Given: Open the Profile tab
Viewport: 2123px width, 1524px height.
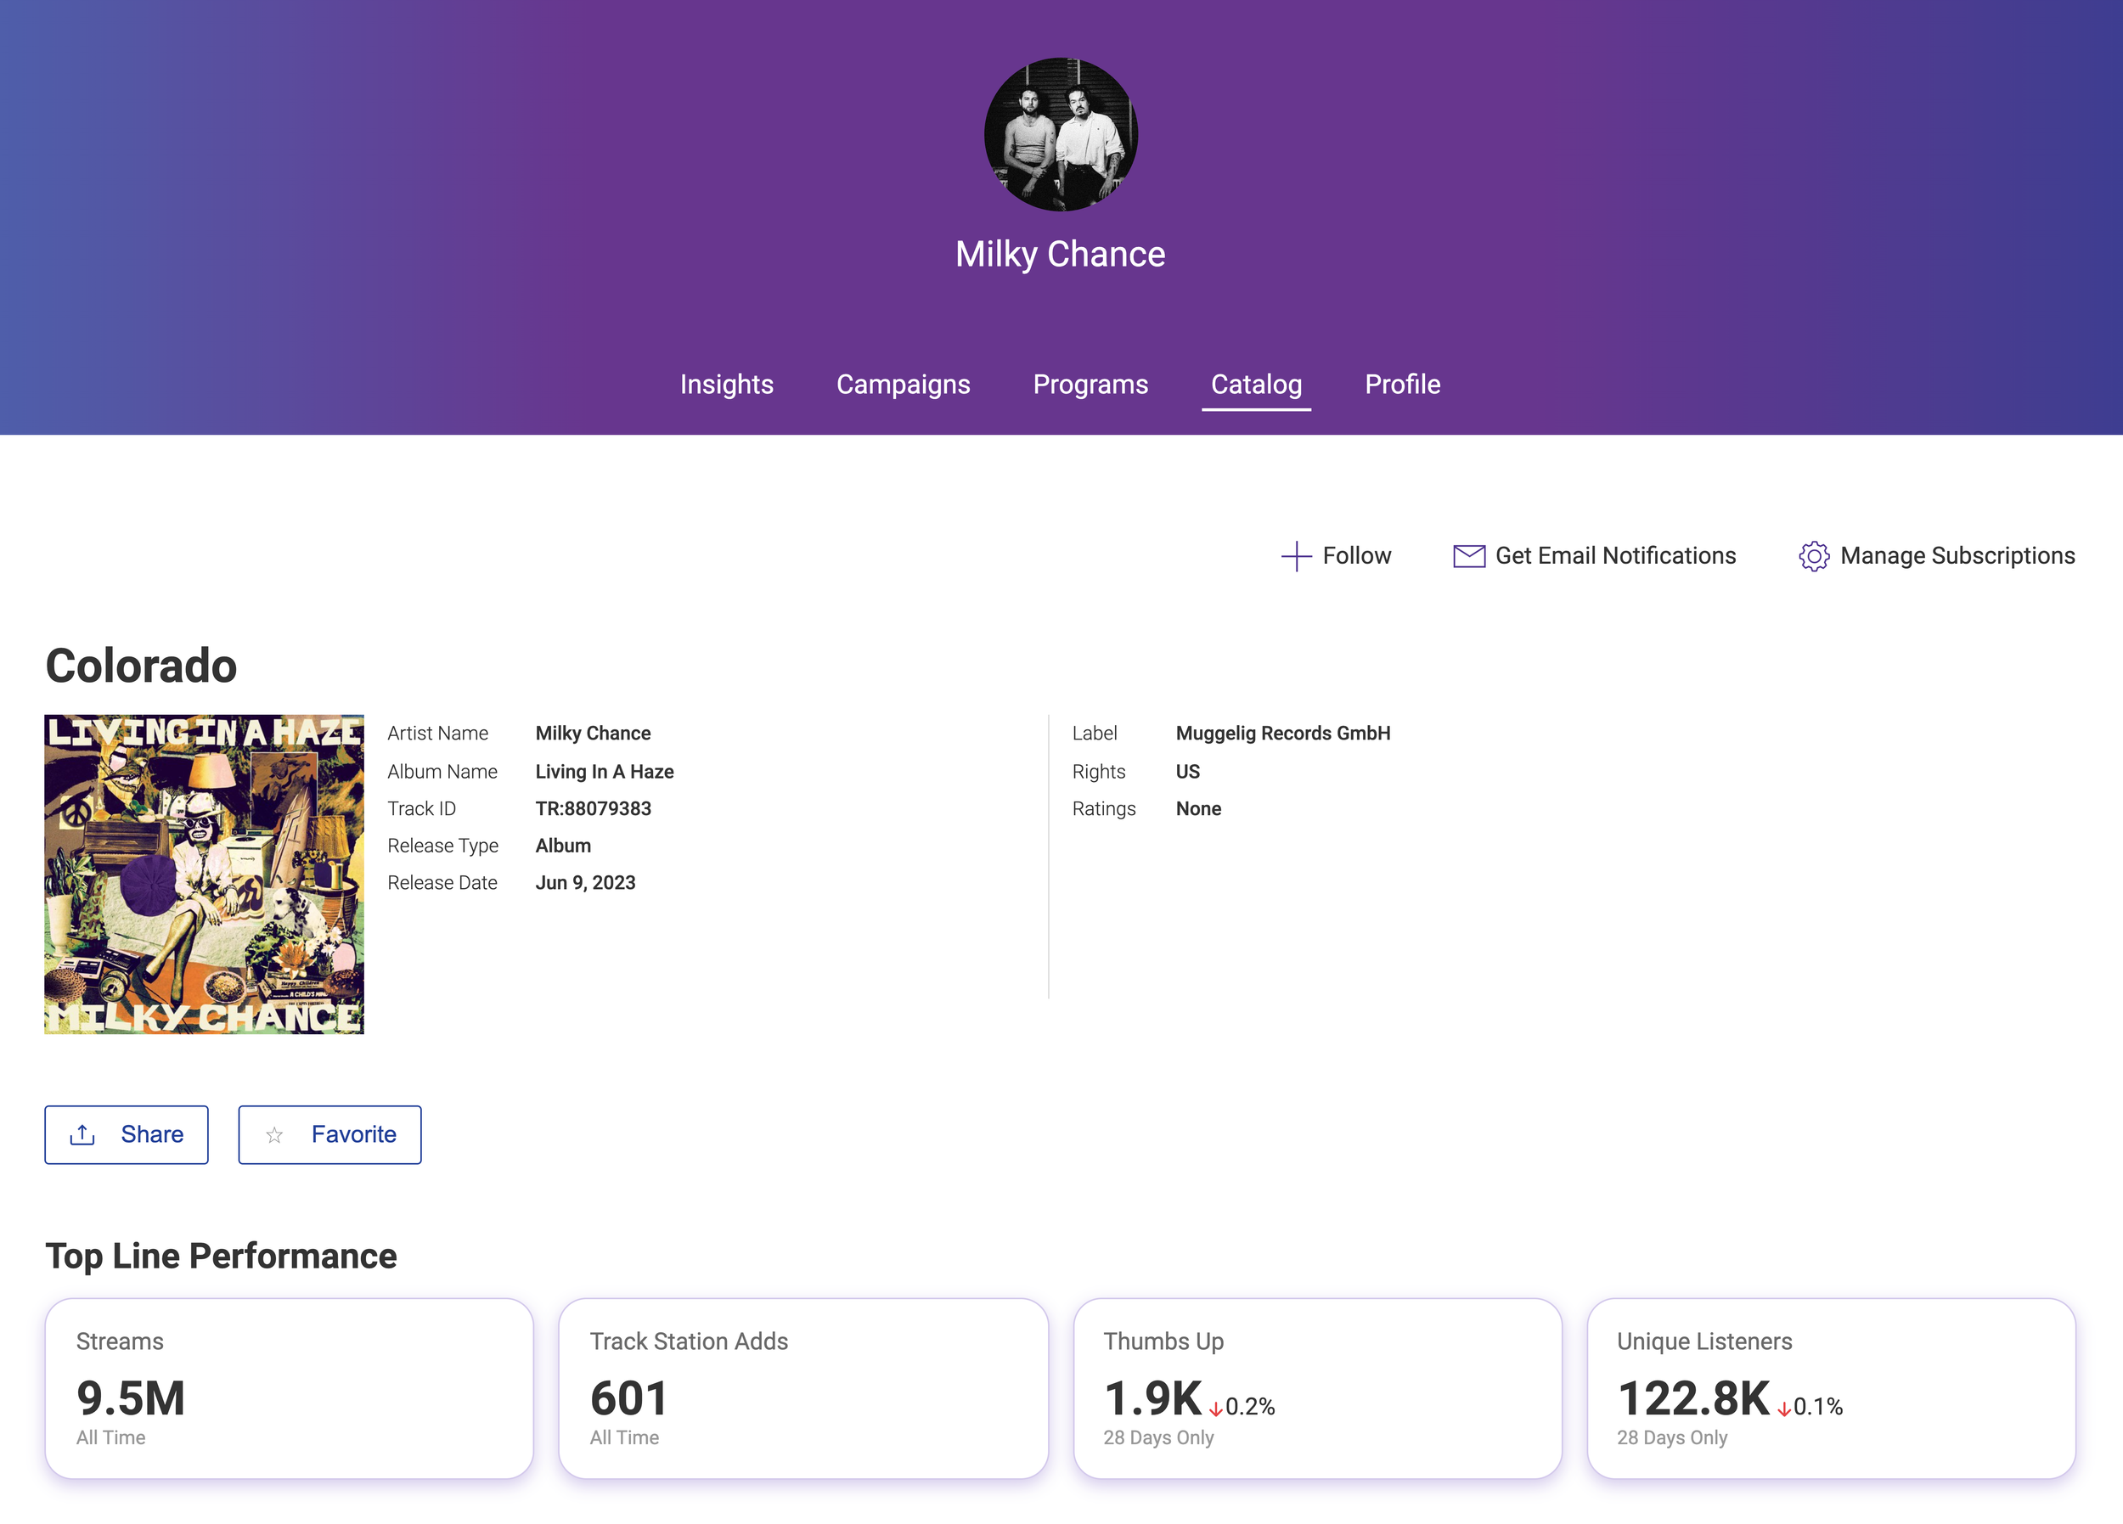Looking at the screenshot, I should tap(1401, 384).
